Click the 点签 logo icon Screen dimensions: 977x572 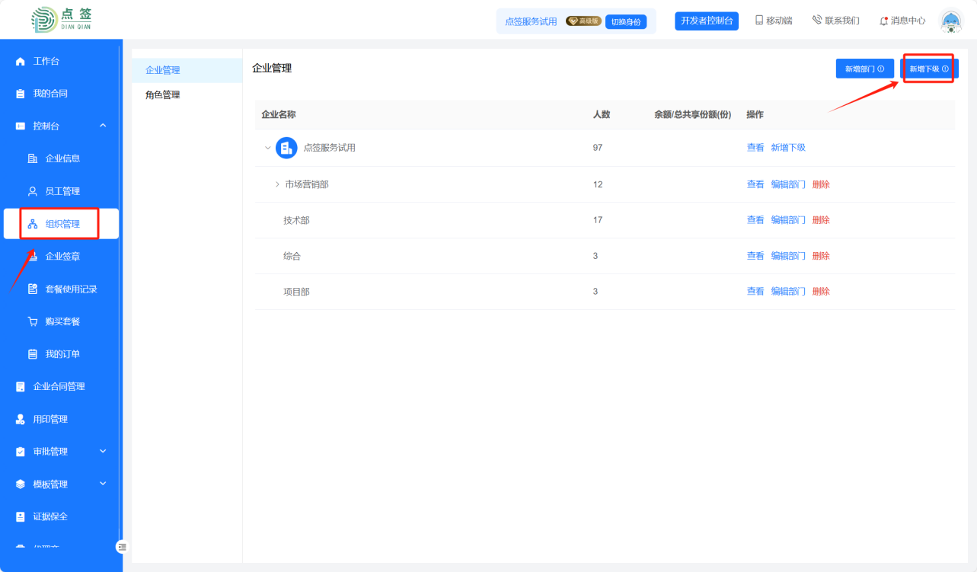(44, 20)
